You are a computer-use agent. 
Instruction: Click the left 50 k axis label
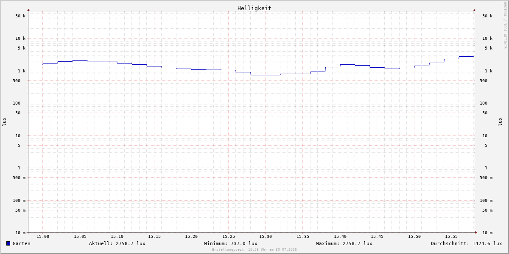click(20, 16)
